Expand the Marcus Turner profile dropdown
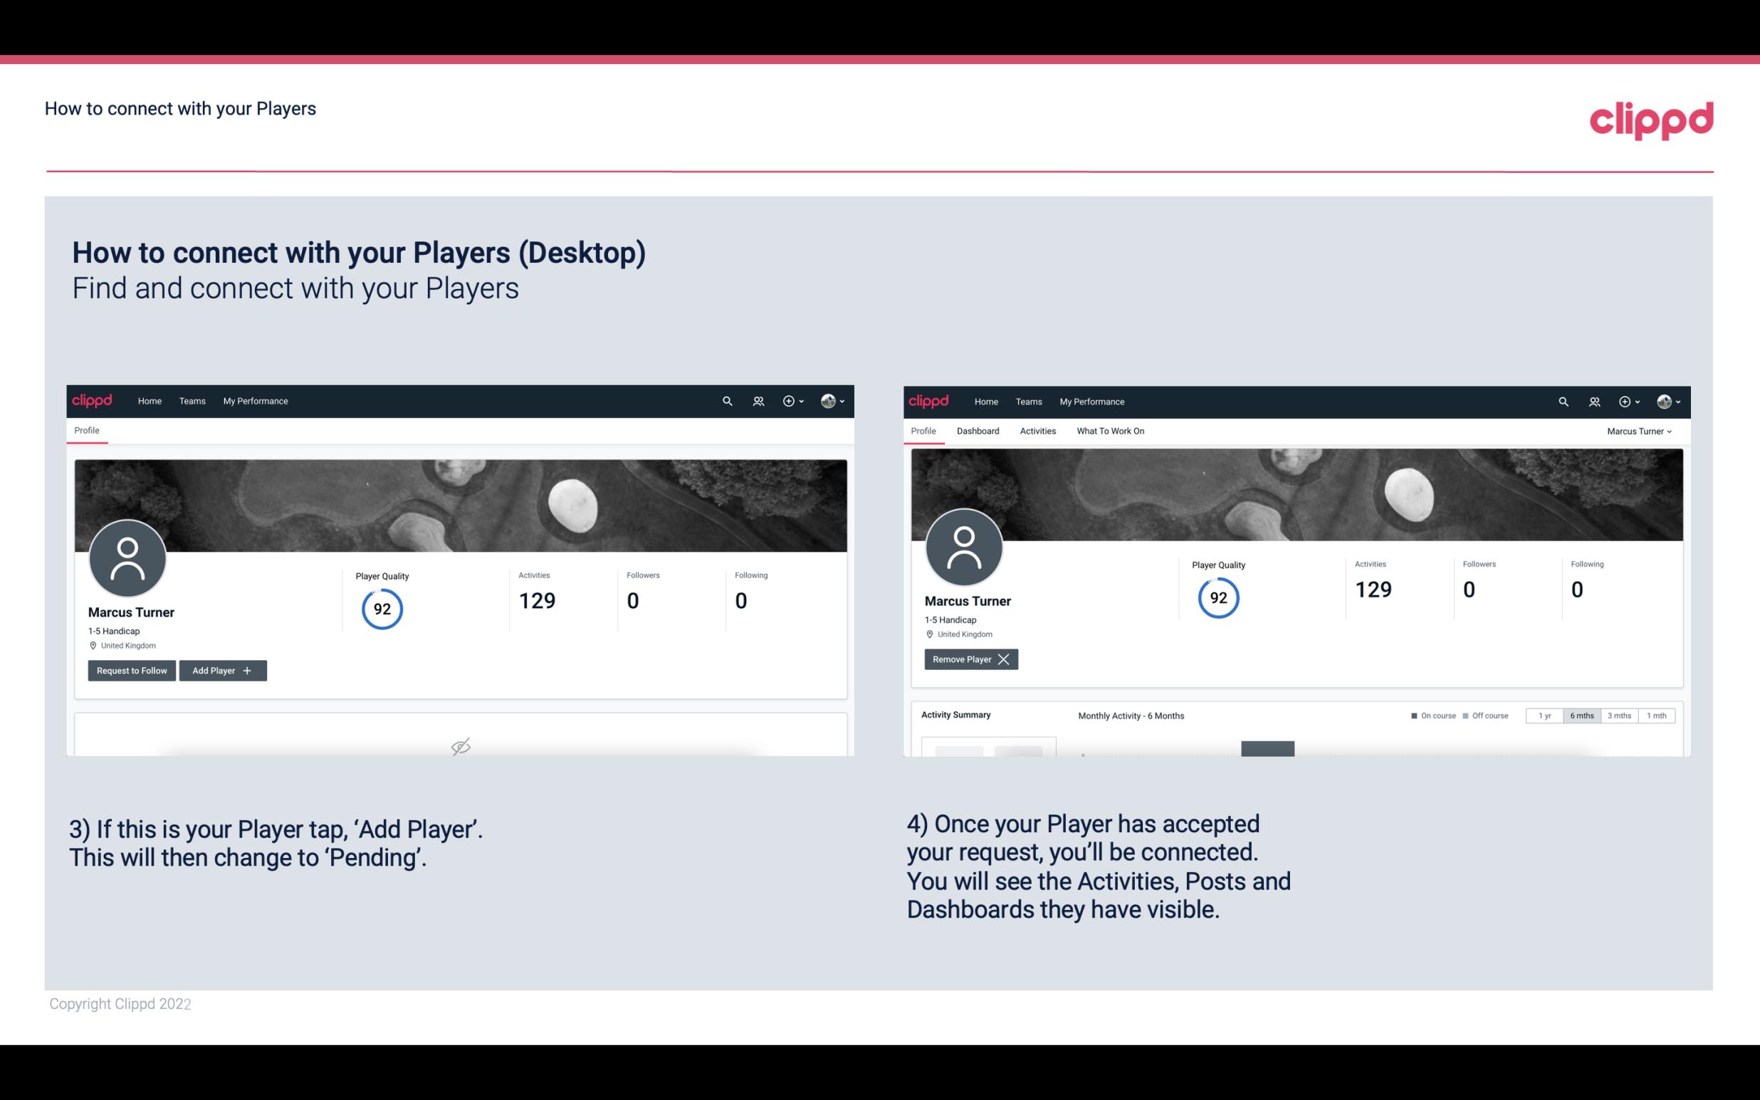This screenshot has width=1760, height=1100. pos(1641,431)
